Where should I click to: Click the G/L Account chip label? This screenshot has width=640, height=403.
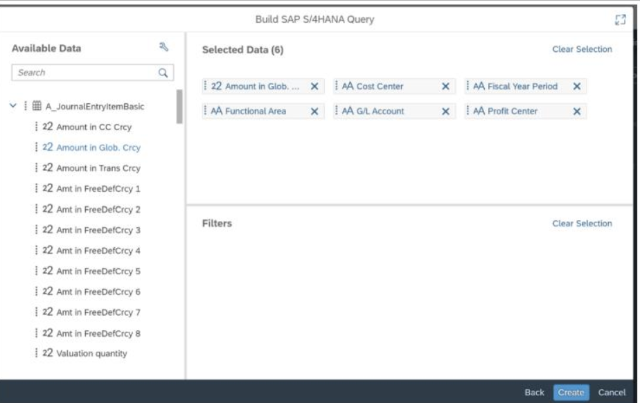pos(380,111)
